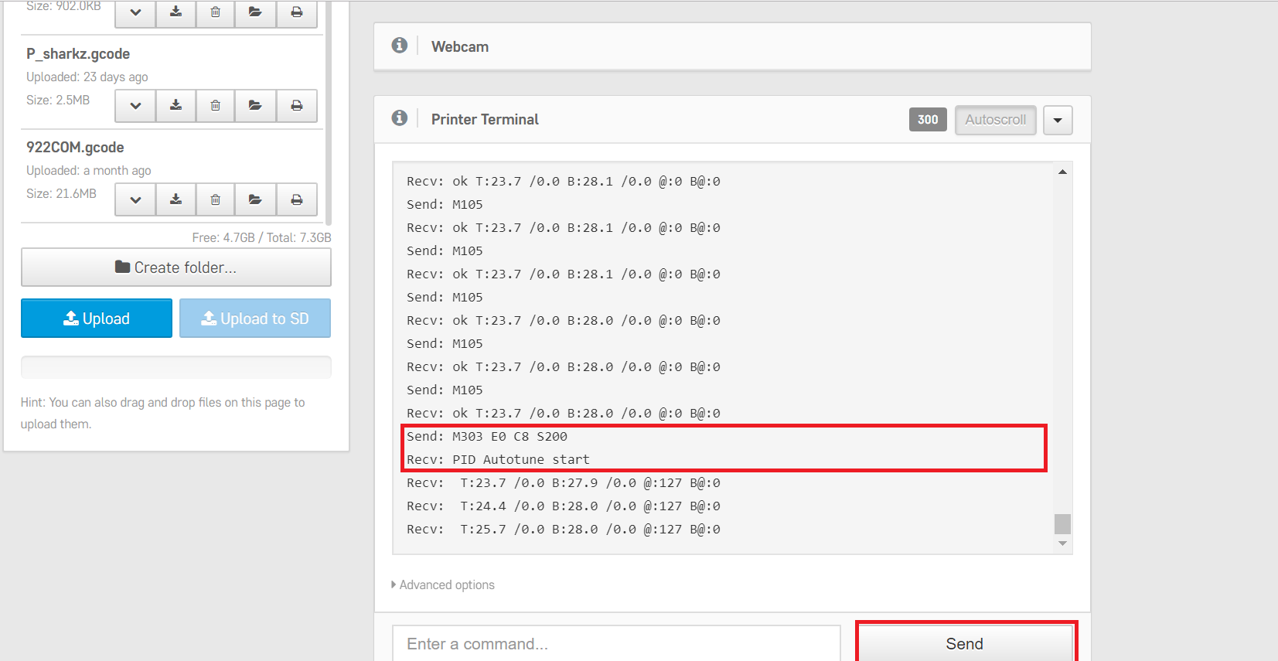This screenshot has height=661, width=1278.
Task: Load the 902.0KB file with folder-open icon
Action: pyautogui.click(x=255, y=13)
